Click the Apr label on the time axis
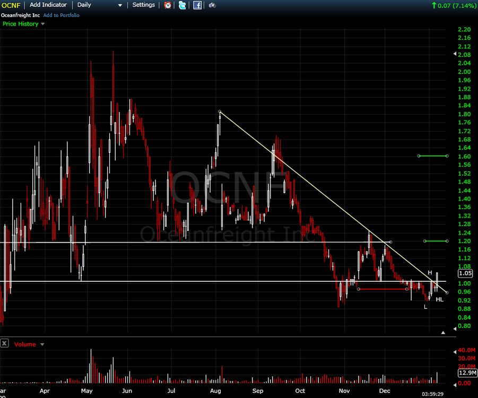This screenshot has height=398, width=478. click(45, 391)
